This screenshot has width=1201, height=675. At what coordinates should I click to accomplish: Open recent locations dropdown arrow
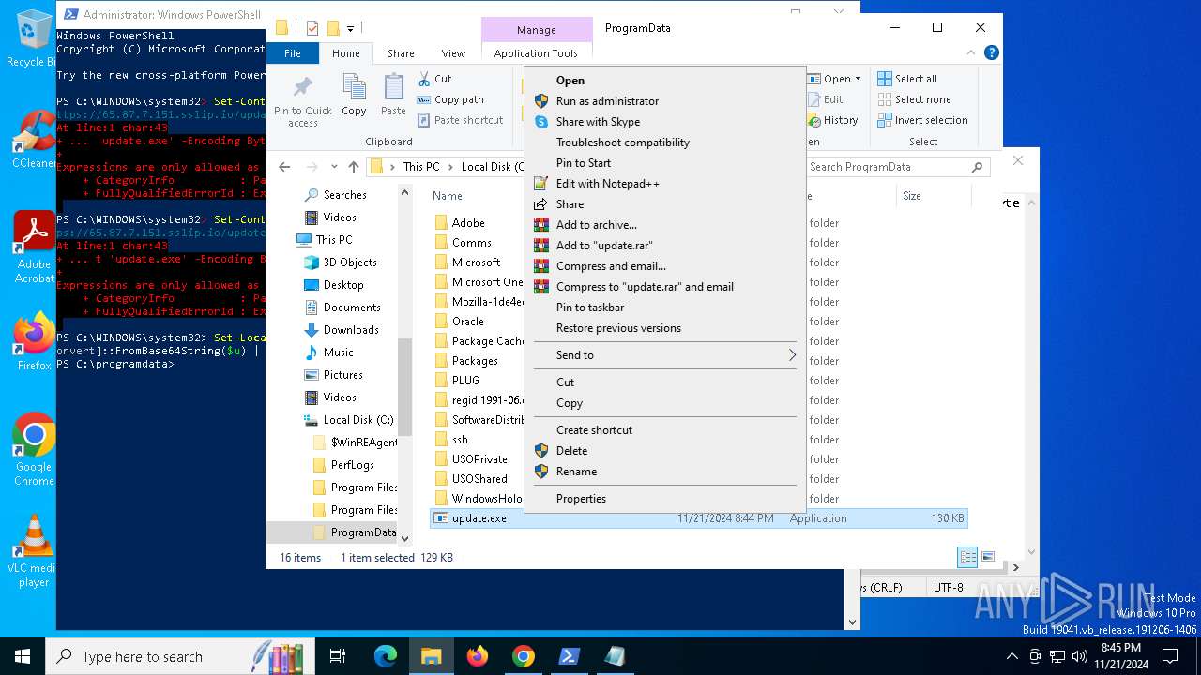click(335, 167)
